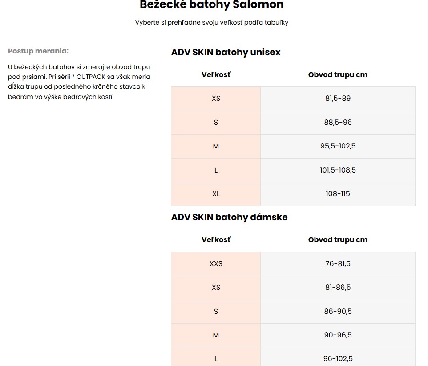
Task: Click the unisex M size cell
Action: tap(216, 146)
